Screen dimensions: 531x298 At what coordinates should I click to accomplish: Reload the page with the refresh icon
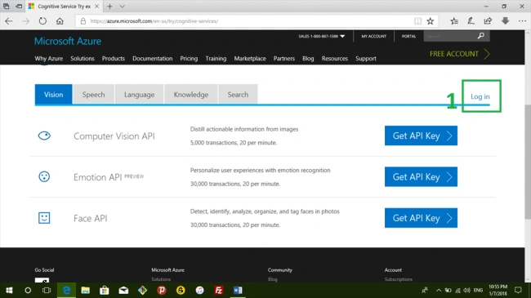point(42,21)
